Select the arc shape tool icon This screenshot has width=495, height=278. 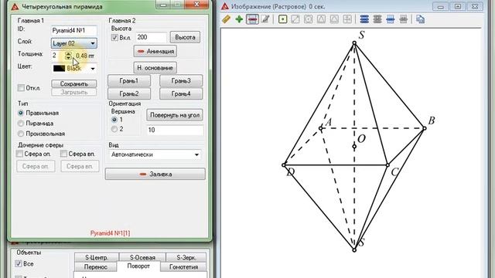(334, 19)
